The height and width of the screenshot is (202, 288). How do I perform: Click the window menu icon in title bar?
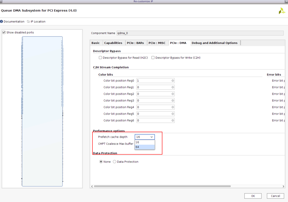(1, 1)
